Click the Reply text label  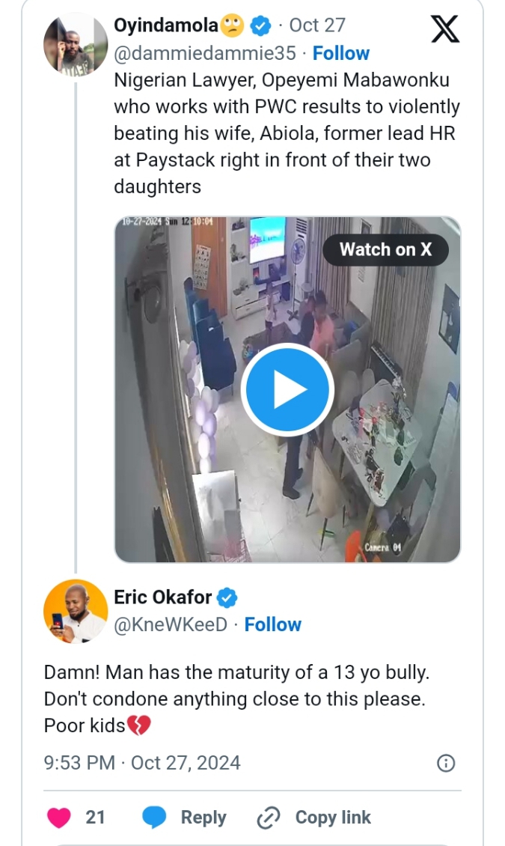(203, 818)
